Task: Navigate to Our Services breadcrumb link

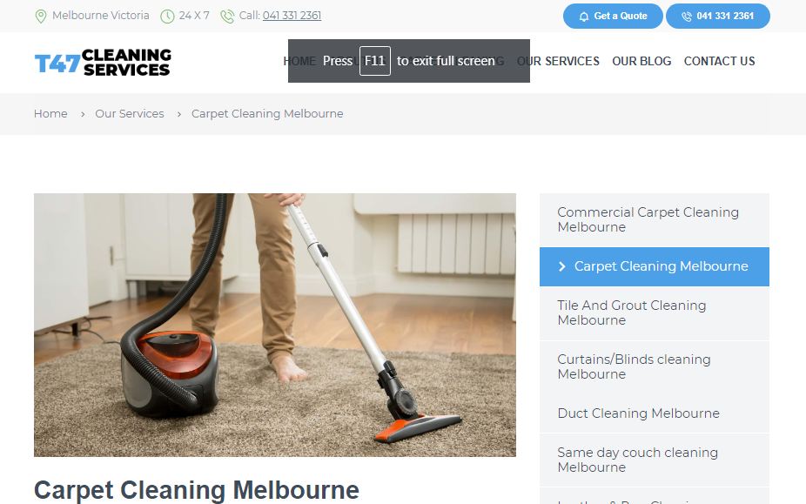Action: [130, 114]
